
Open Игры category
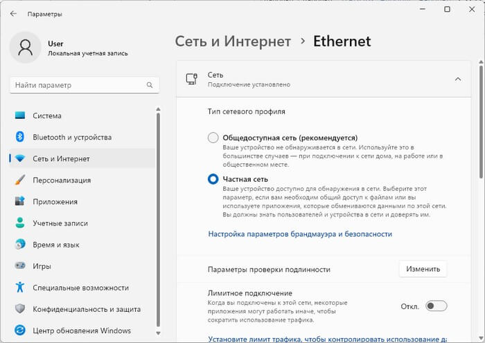[82, 266]
